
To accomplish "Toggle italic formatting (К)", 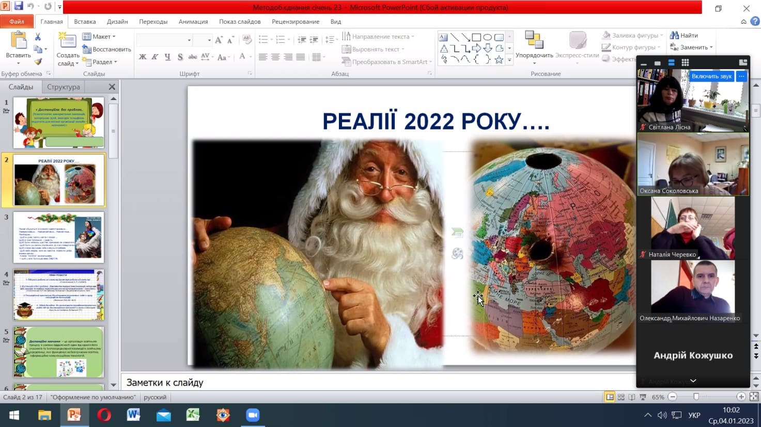I will pos(154,57).
